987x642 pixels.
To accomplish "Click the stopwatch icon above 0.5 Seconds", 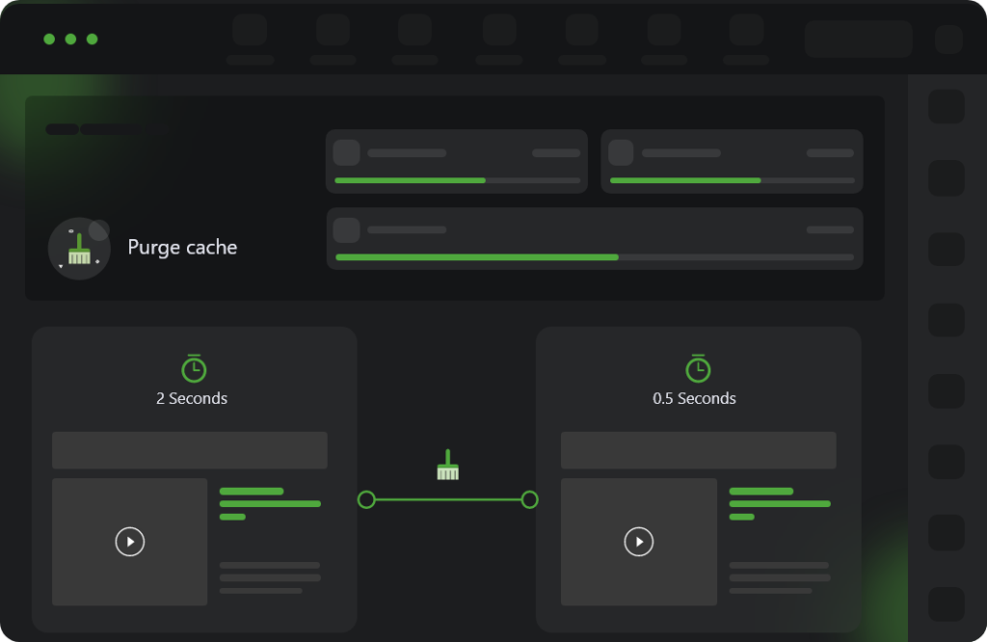I will point(699,366).
